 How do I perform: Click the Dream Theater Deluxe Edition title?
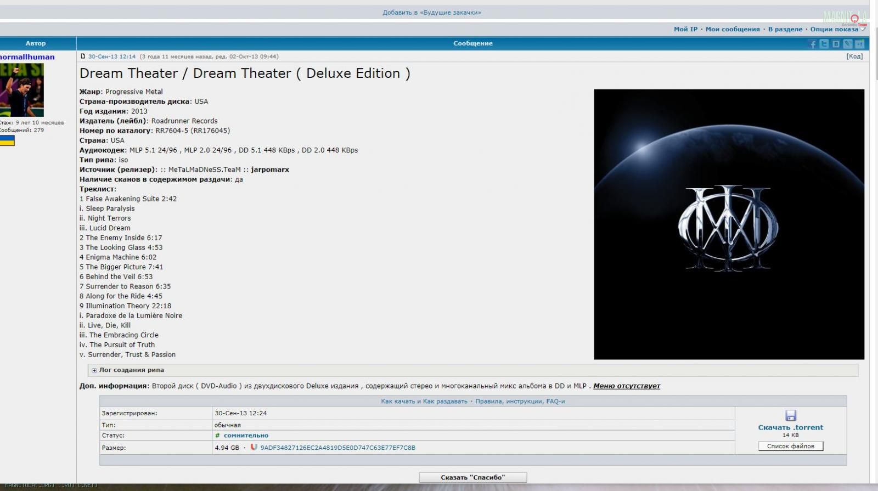pyautogui.click(x=245, y=74)
